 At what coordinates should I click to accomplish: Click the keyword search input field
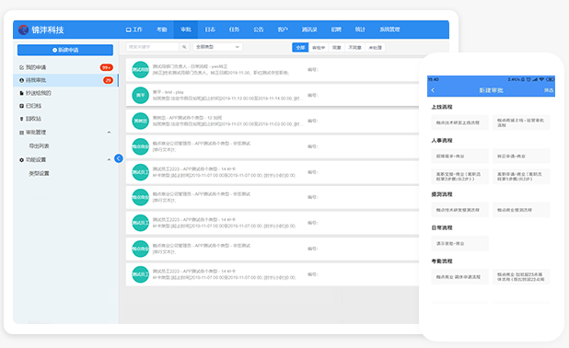tap(153, 47)
